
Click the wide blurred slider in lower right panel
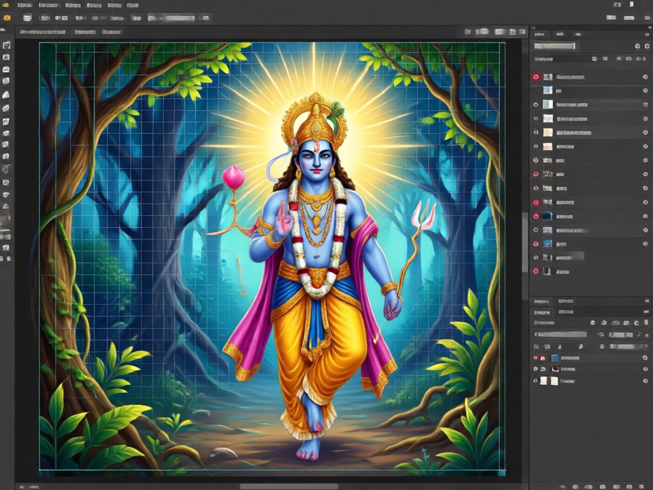click(x=561, y=334)
